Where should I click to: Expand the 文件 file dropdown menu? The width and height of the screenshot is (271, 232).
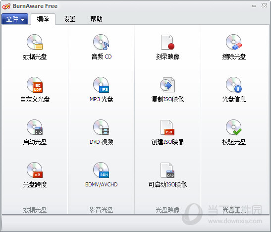point(15,19)
